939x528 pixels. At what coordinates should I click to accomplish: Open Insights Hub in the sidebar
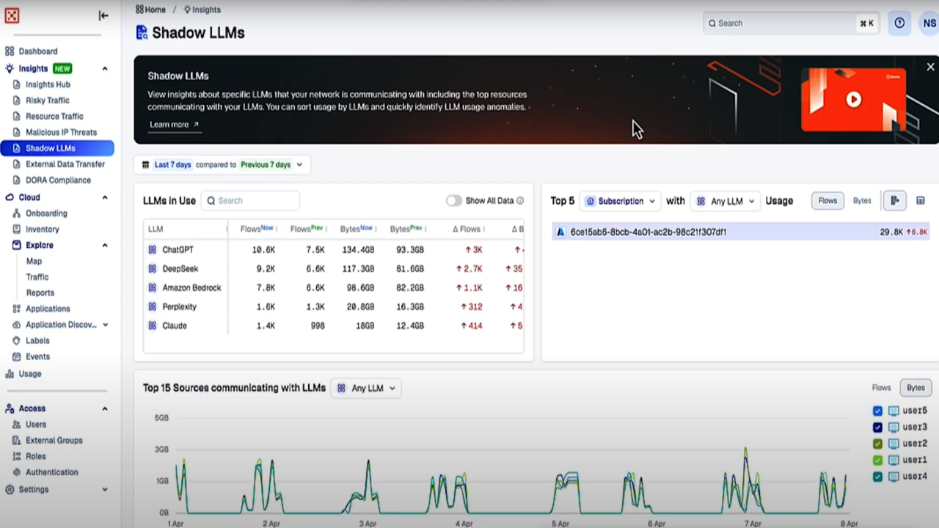point(48,84)
